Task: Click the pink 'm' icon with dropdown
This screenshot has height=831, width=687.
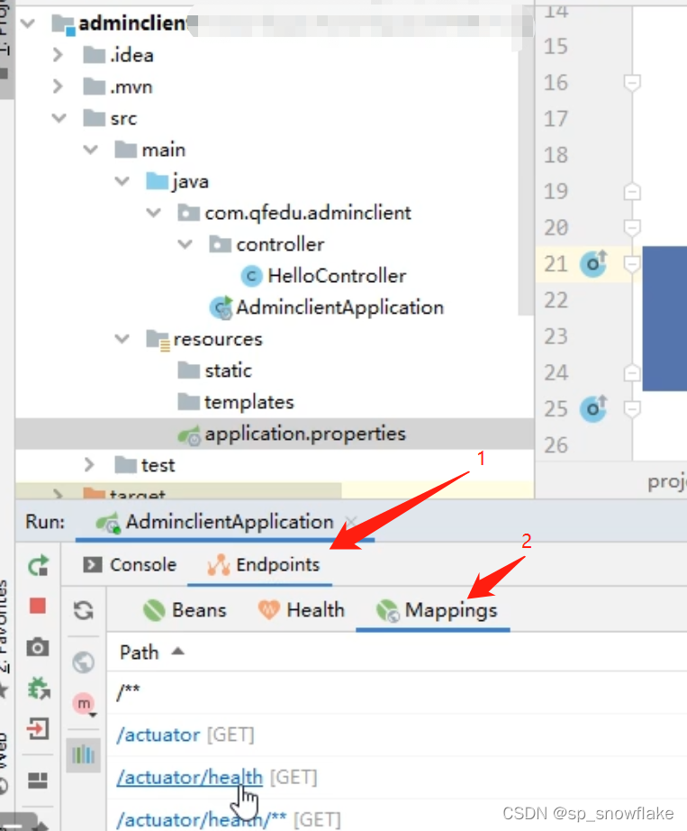Action: [x=85, y=704]
